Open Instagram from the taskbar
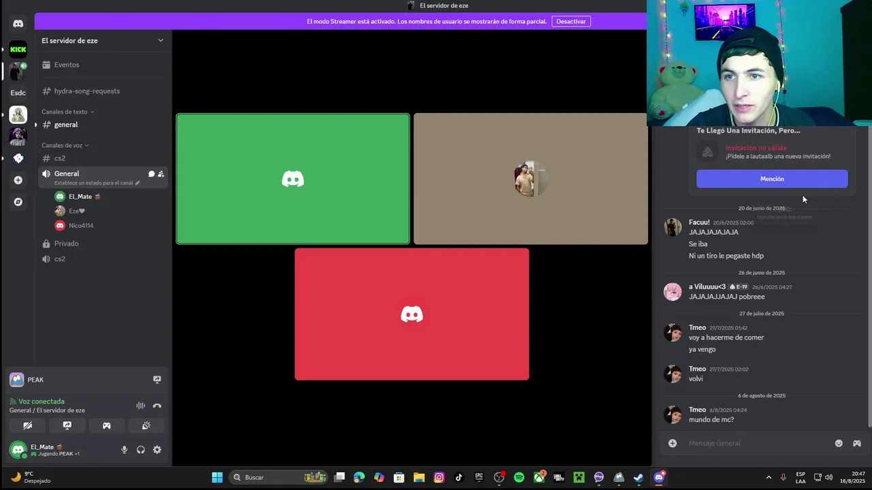This screenshot has height=490, width=872. tap(439, 477)
